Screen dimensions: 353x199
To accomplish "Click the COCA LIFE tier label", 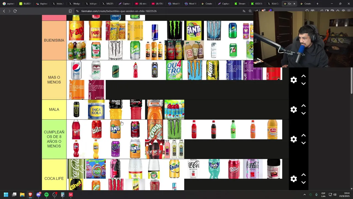I will point(54,179).
